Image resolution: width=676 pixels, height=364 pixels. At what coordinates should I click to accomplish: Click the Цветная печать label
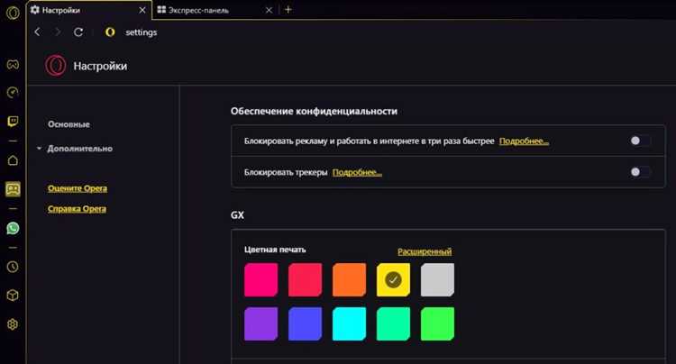click(x=275, y=250)
